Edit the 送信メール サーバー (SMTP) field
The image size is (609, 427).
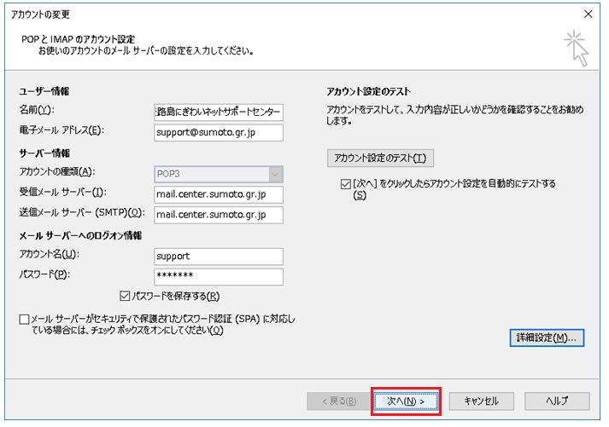click(x=219, y=215)
